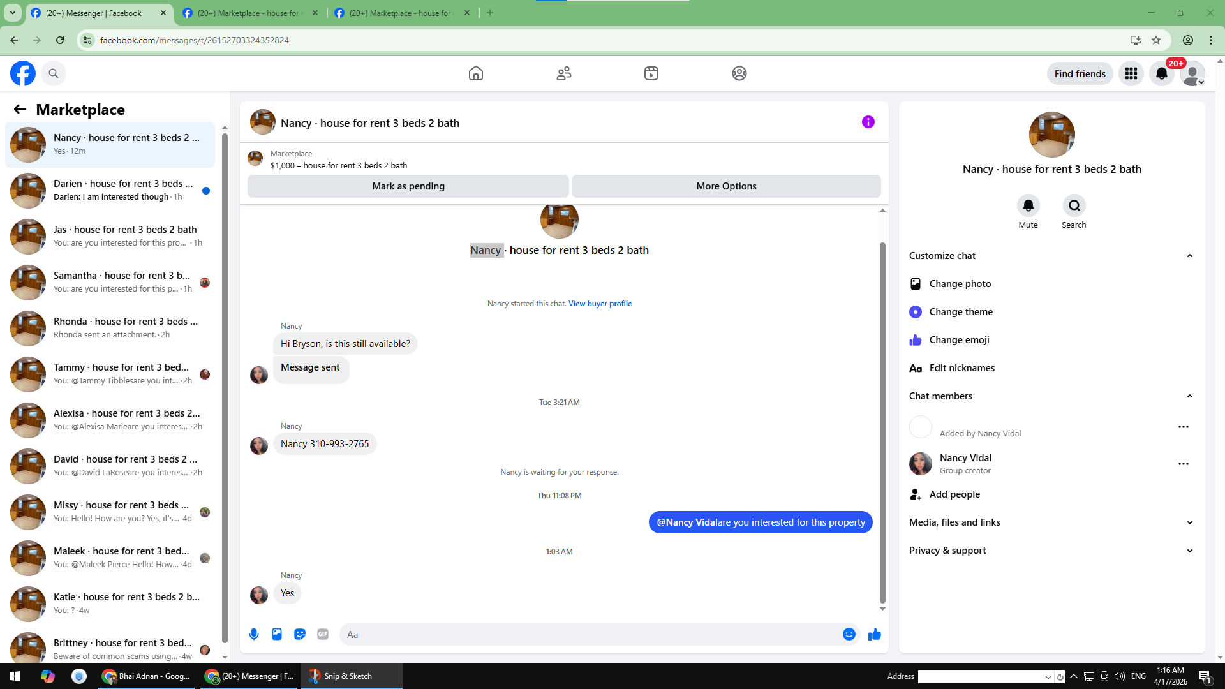Open the browser tab search dropdown

click(12, 13)
